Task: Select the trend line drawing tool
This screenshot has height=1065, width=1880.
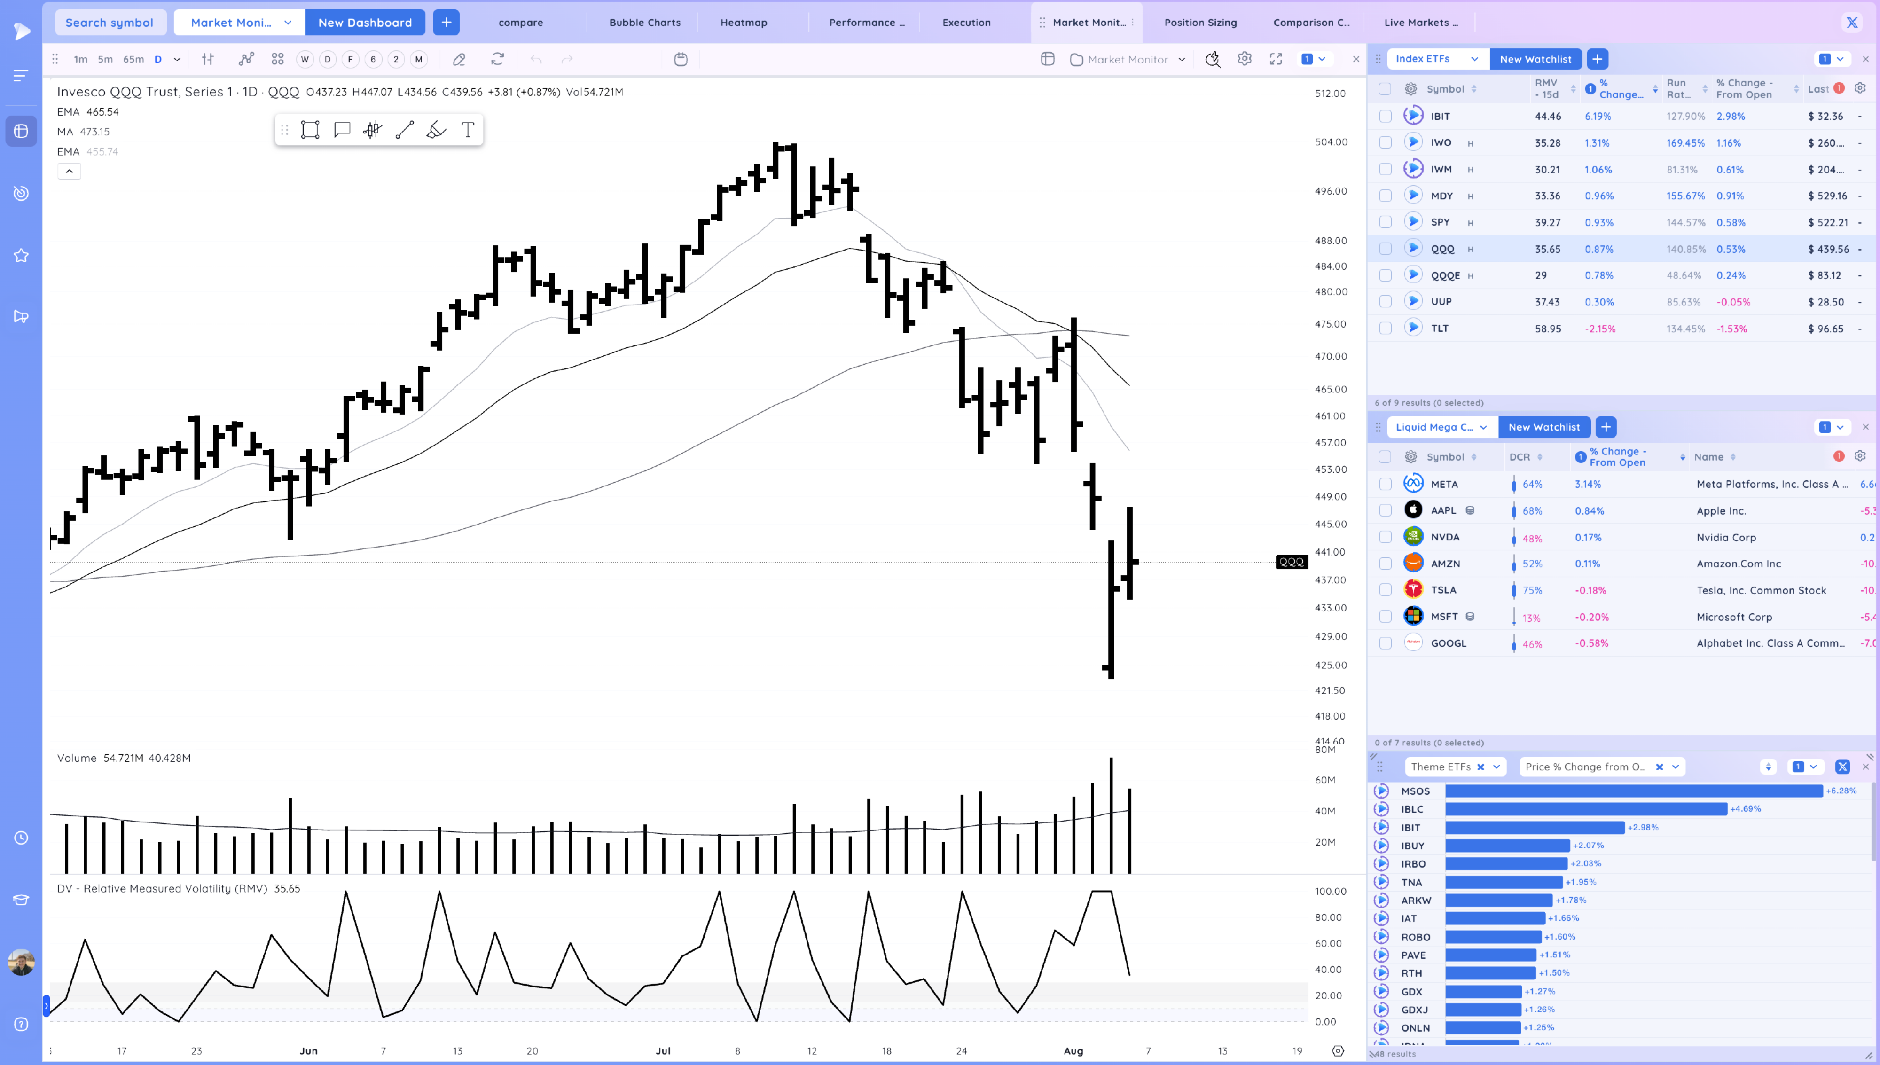Action: pyautogui.click(x=404, y=130)
